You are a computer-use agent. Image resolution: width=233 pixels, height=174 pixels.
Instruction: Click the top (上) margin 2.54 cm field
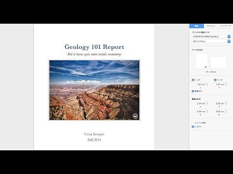click(200, 103)
